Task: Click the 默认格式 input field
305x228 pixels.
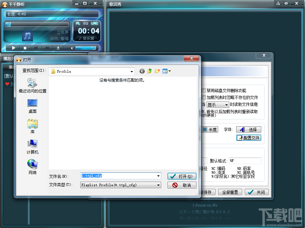Action: (245, 161)
